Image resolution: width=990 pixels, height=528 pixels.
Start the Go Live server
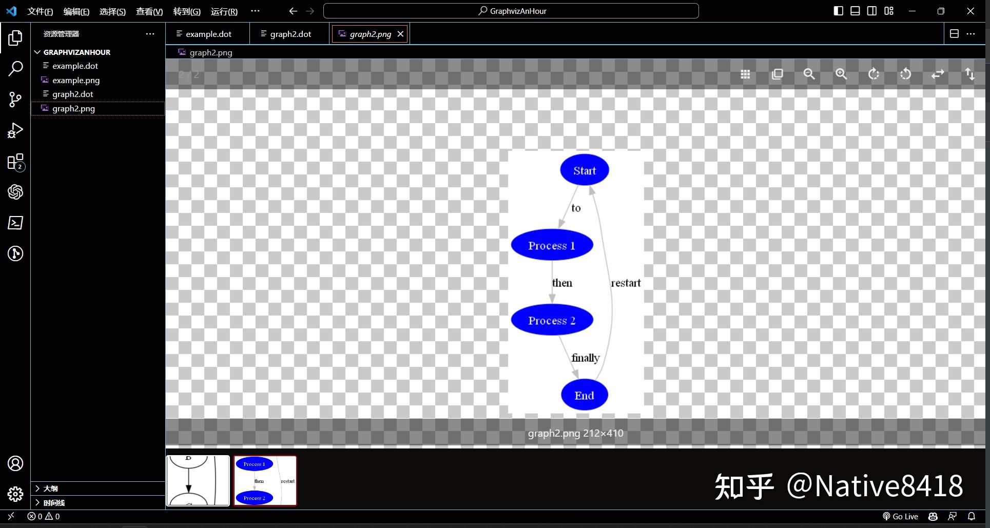[900, 516]
